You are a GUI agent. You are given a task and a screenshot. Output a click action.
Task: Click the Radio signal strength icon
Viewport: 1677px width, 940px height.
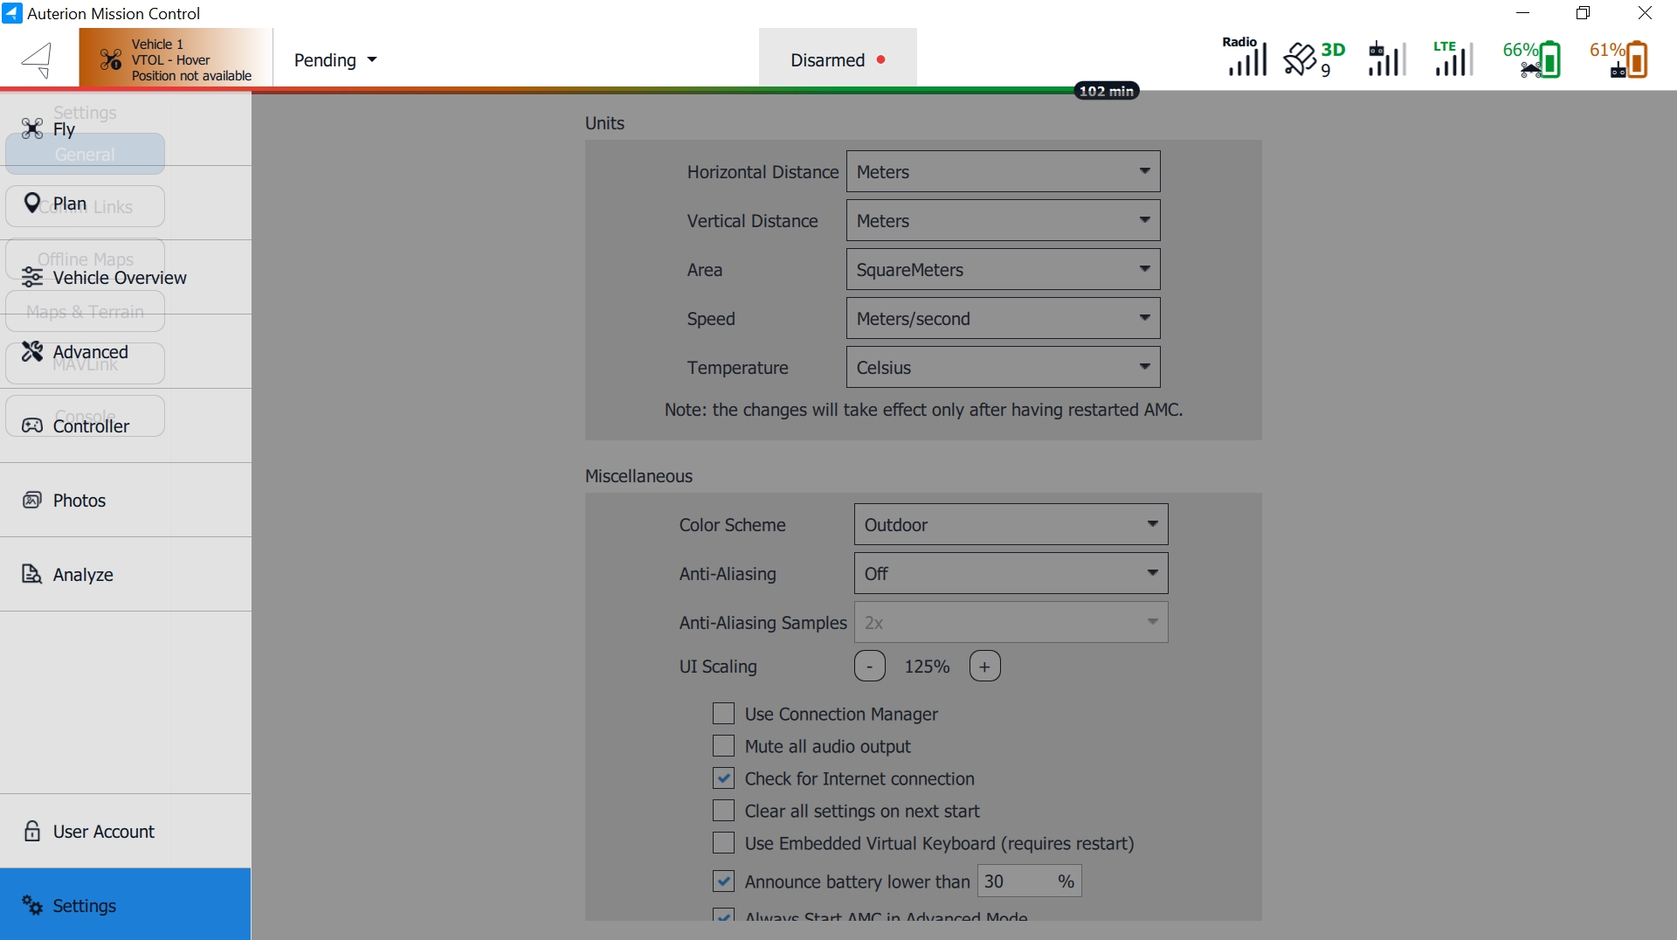point(1245,58)
